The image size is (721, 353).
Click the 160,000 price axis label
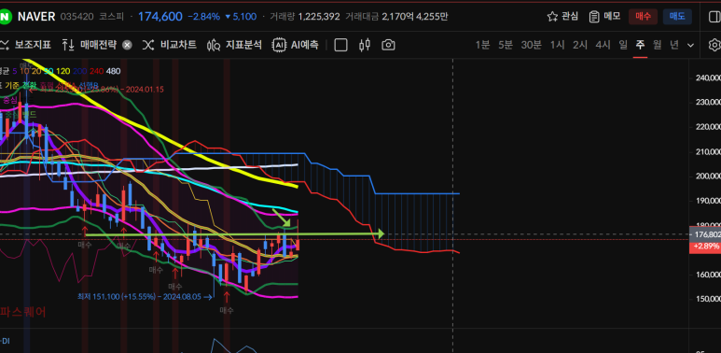[x=709, y=275]
